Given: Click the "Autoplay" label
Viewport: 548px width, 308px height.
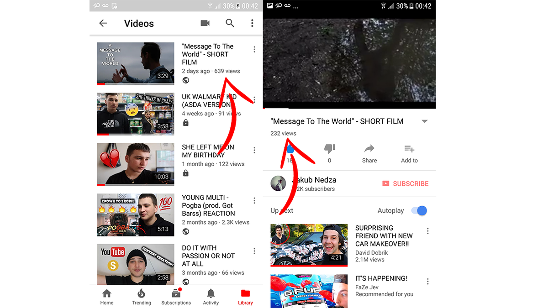Looking at the screenshot, I should click(391, 211).
